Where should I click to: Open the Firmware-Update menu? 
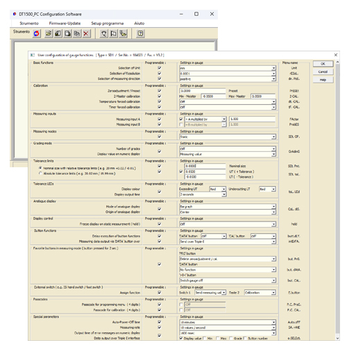click(x=65, y=24)
